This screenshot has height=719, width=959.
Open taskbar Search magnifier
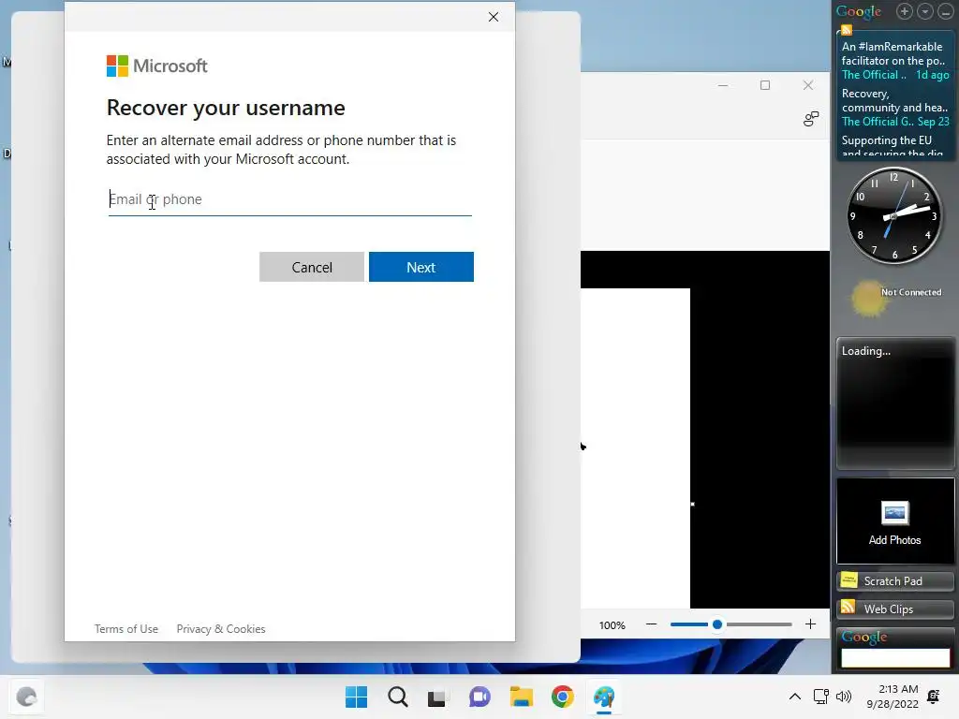(397, 697)
